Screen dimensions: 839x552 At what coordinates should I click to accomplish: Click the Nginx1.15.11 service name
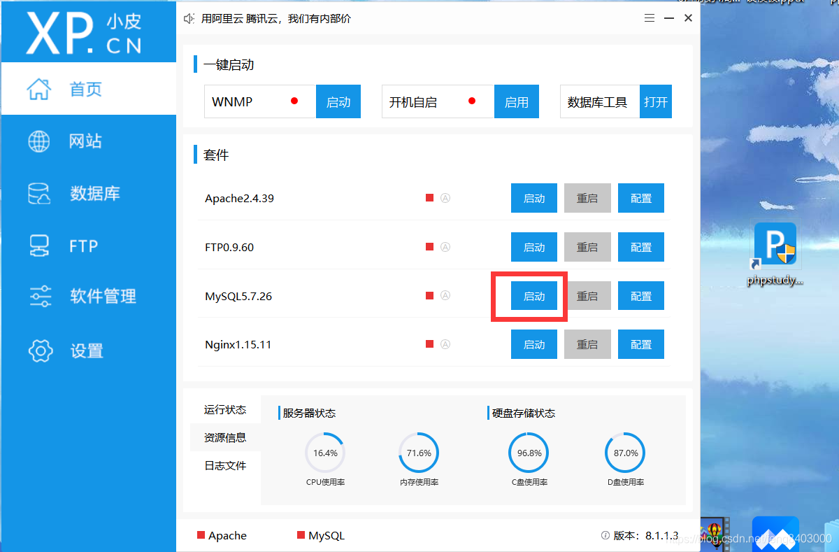click(238, 345)
